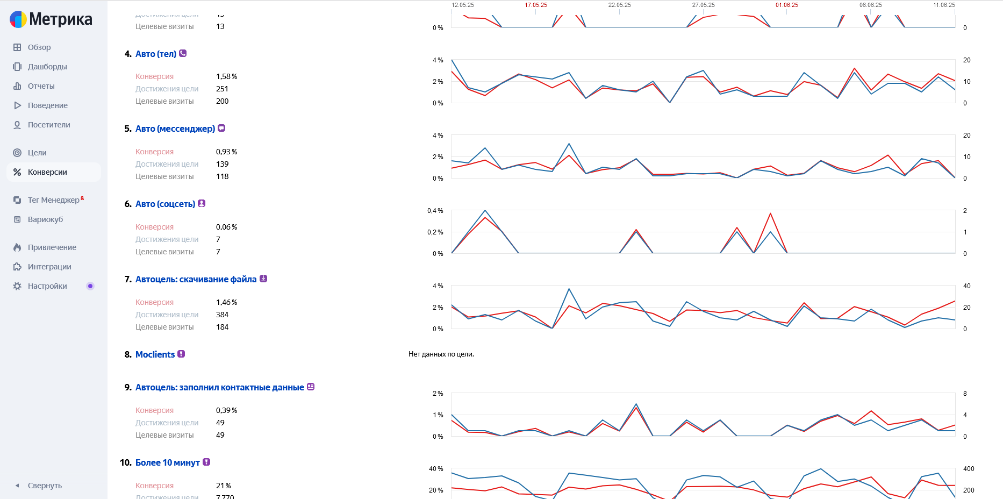Click download icon beside скачивание файла goal
Screen dimensions: 1003x499
[263, 279]
